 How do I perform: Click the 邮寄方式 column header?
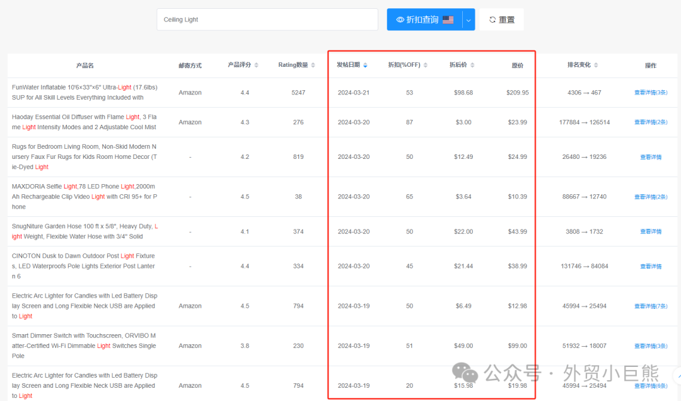190,65
